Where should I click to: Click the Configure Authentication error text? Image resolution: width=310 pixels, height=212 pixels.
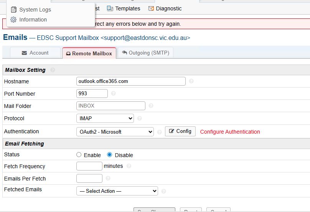point(230,132)
